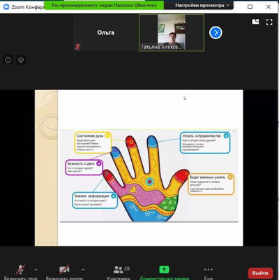Open Настройки просмотра dropdown

tap(202, 5)
